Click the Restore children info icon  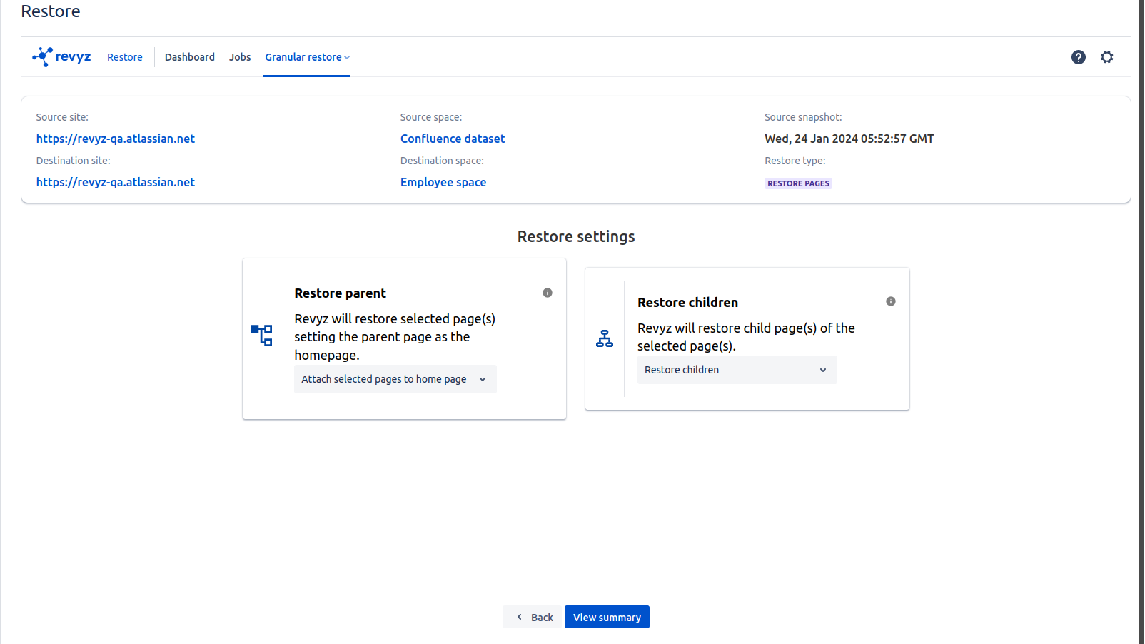(891, 301)
